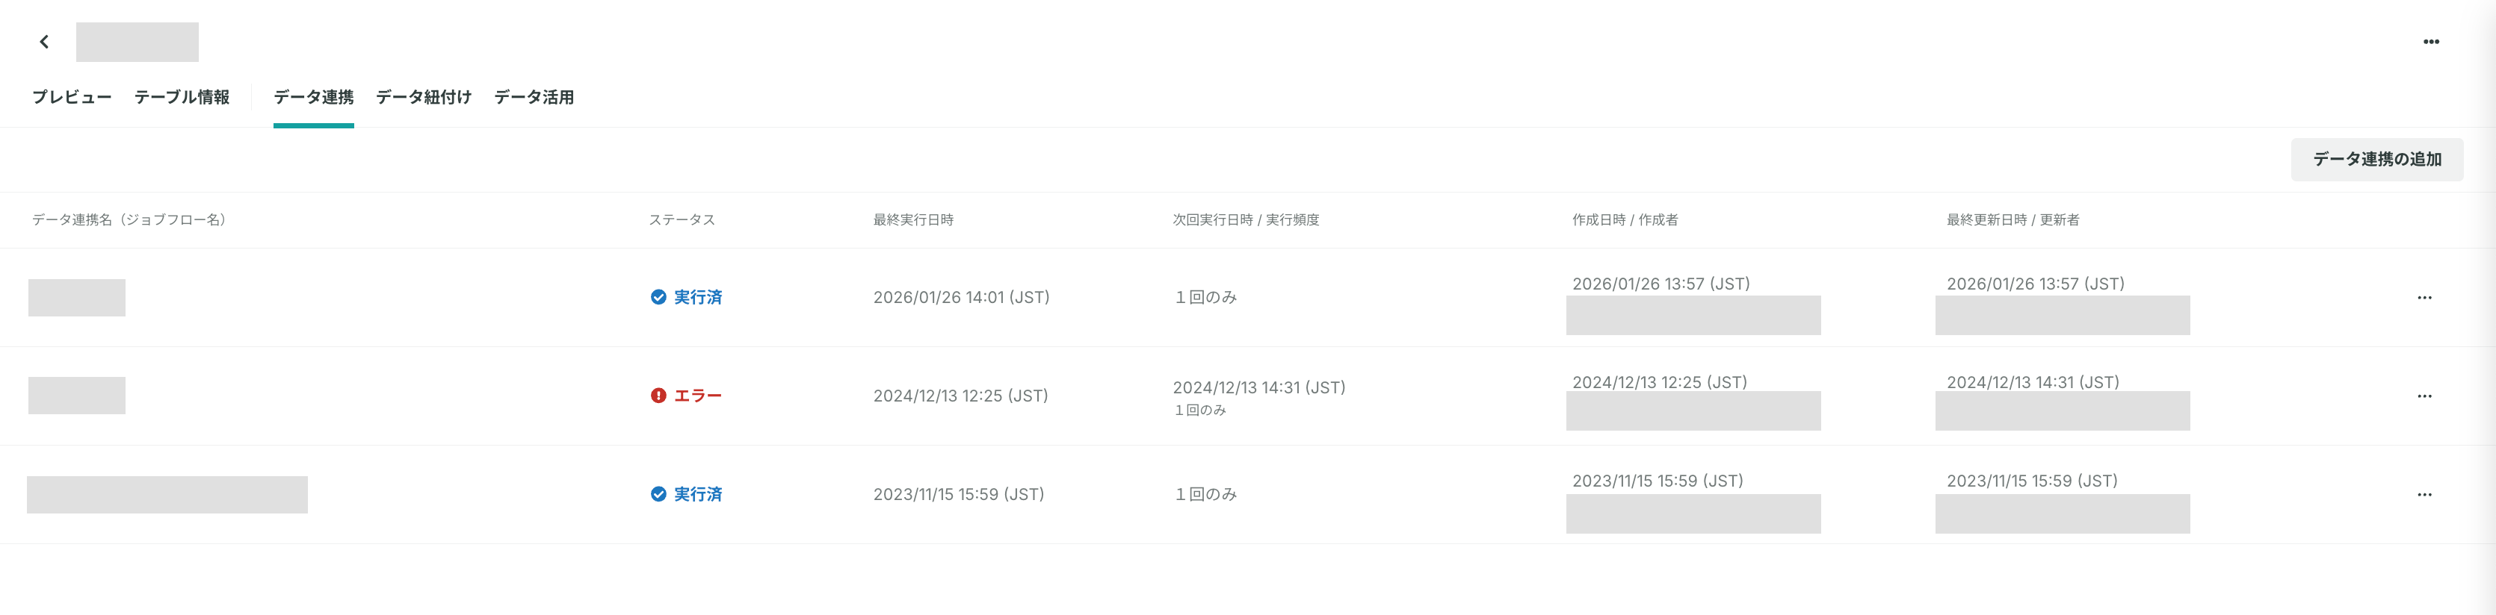Go back using the left chevron arrow
The image size is (2496, 615).
45,42
